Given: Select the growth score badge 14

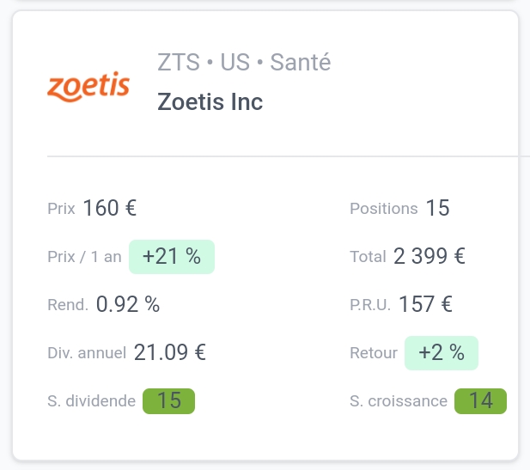Looking at the screenshot, I should (480, 401).
